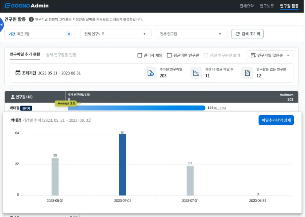Select the 연구원 활동 menu

click(289, 6)
